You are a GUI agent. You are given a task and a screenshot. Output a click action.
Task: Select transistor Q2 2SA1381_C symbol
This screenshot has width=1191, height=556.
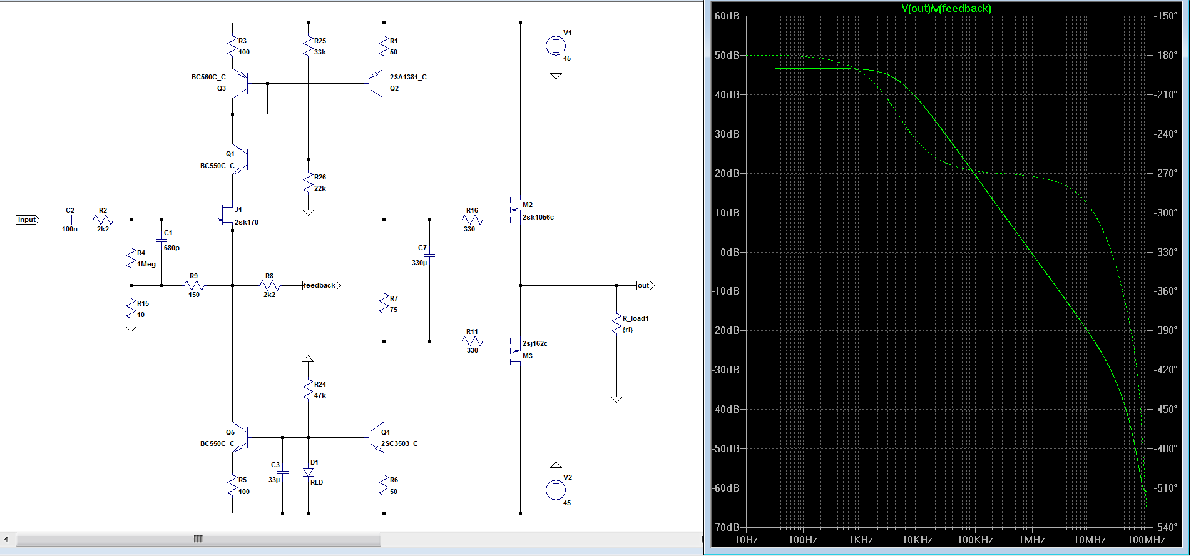tap(376, 83)
